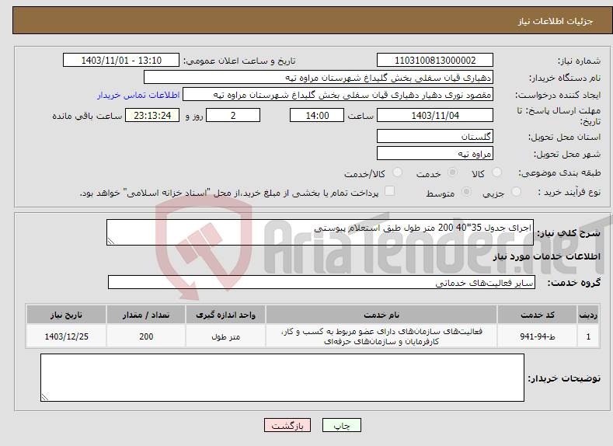The height and width of the screenshot is (446, 613).
Task: Click the واحد اندازه گیری column header
Action: (225, 315)
